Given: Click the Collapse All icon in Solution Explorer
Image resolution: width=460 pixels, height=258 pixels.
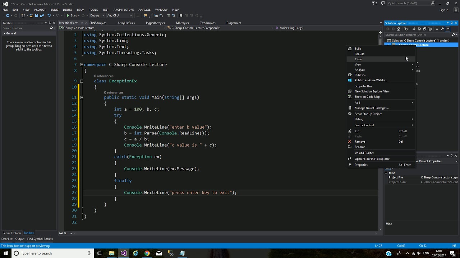Looking at the screenshot, I should 424,29.
